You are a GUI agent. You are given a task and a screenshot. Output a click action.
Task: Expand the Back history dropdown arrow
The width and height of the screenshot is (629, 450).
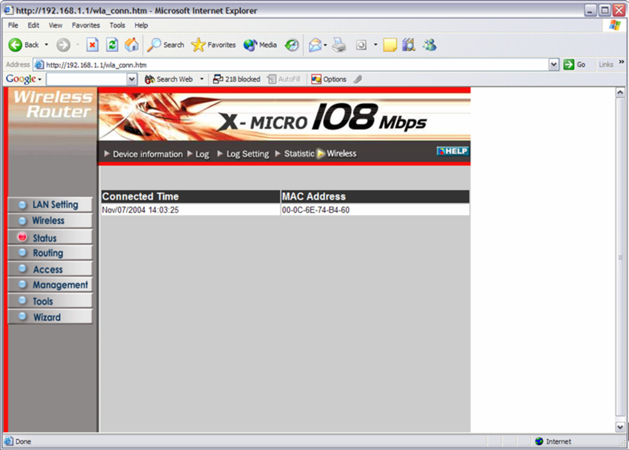tap(46, 45)
